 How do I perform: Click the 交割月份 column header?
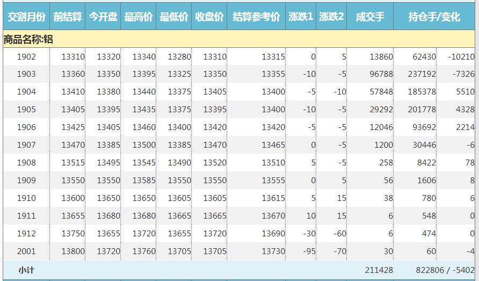tap(26, 17)
